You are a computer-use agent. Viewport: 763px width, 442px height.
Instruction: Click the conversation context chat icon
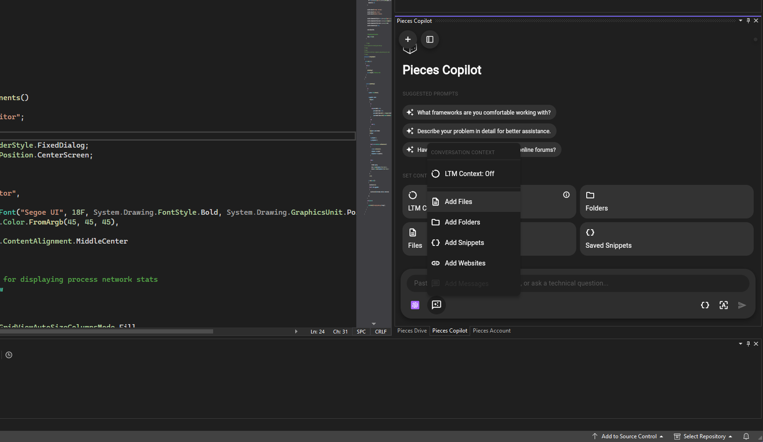437,305
